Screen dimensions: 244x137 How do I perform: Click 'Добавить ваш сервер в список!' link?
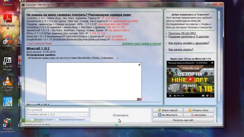141,43
